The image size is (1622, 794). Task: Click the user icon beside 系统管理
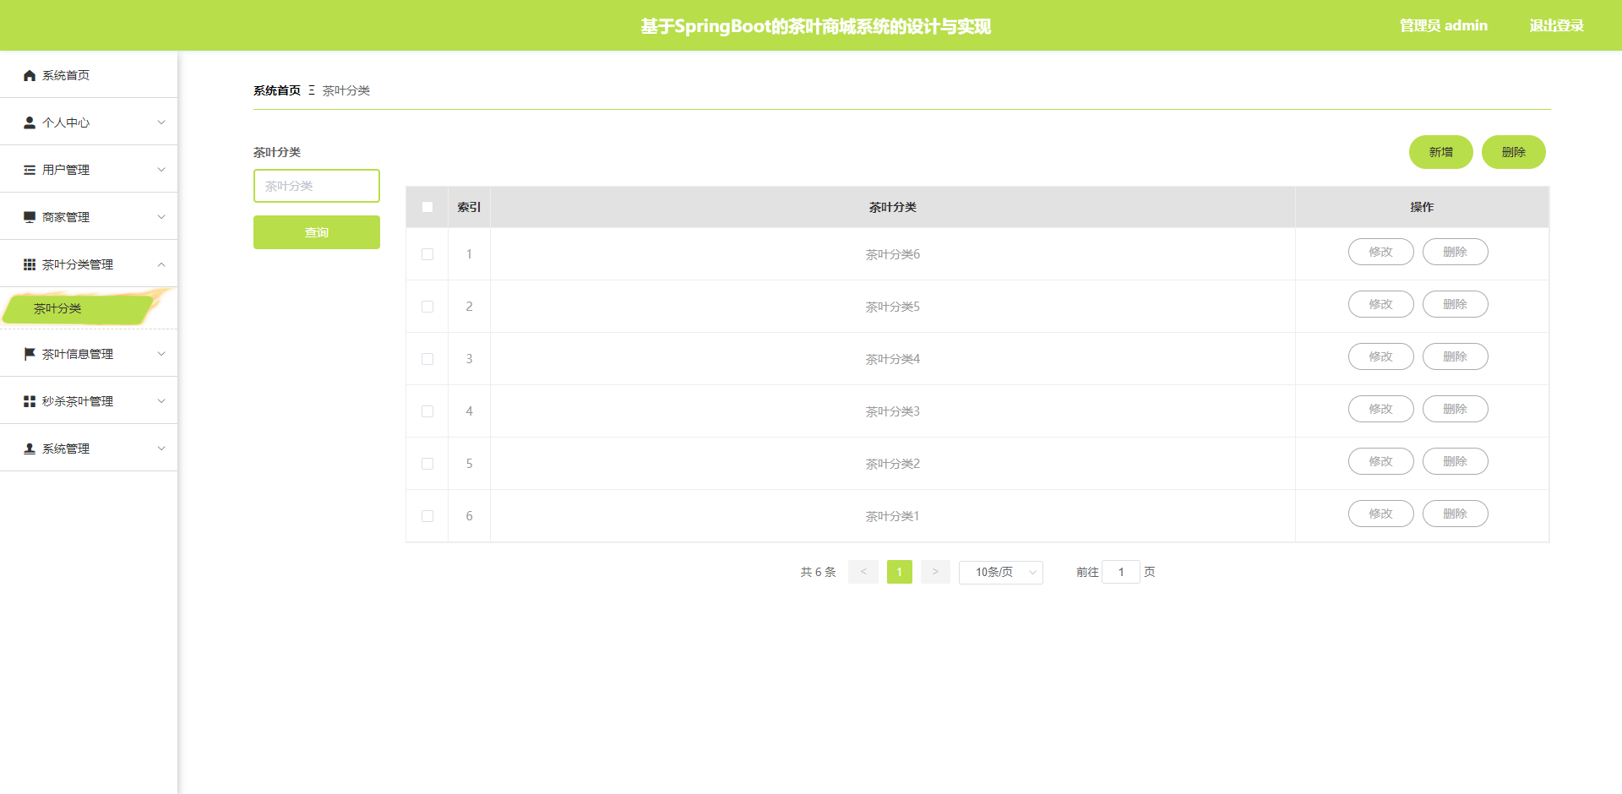pos(30,449)
